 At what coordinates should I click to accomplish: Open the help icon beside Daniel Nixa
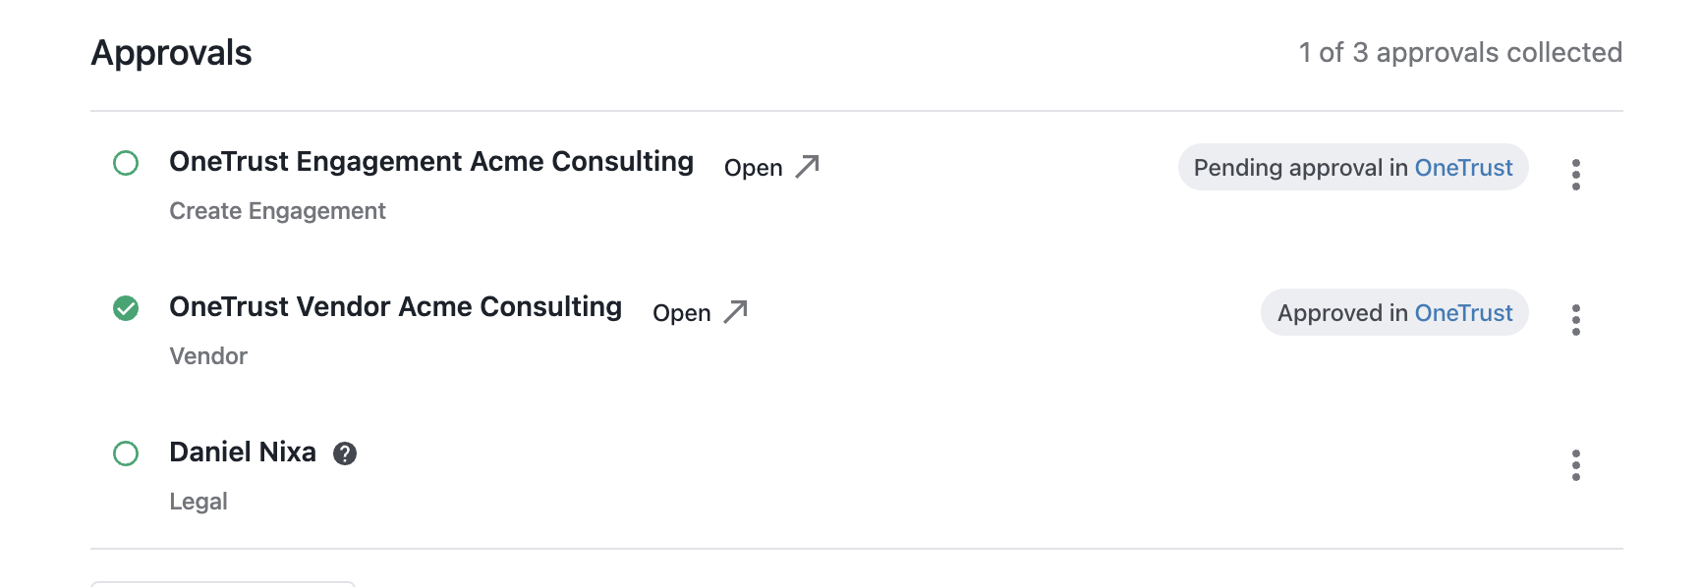pyautogui.click(x=345, y=454)
